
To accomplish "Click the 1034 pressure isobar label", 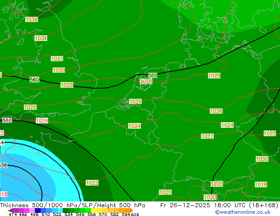I will coord(41,38).
